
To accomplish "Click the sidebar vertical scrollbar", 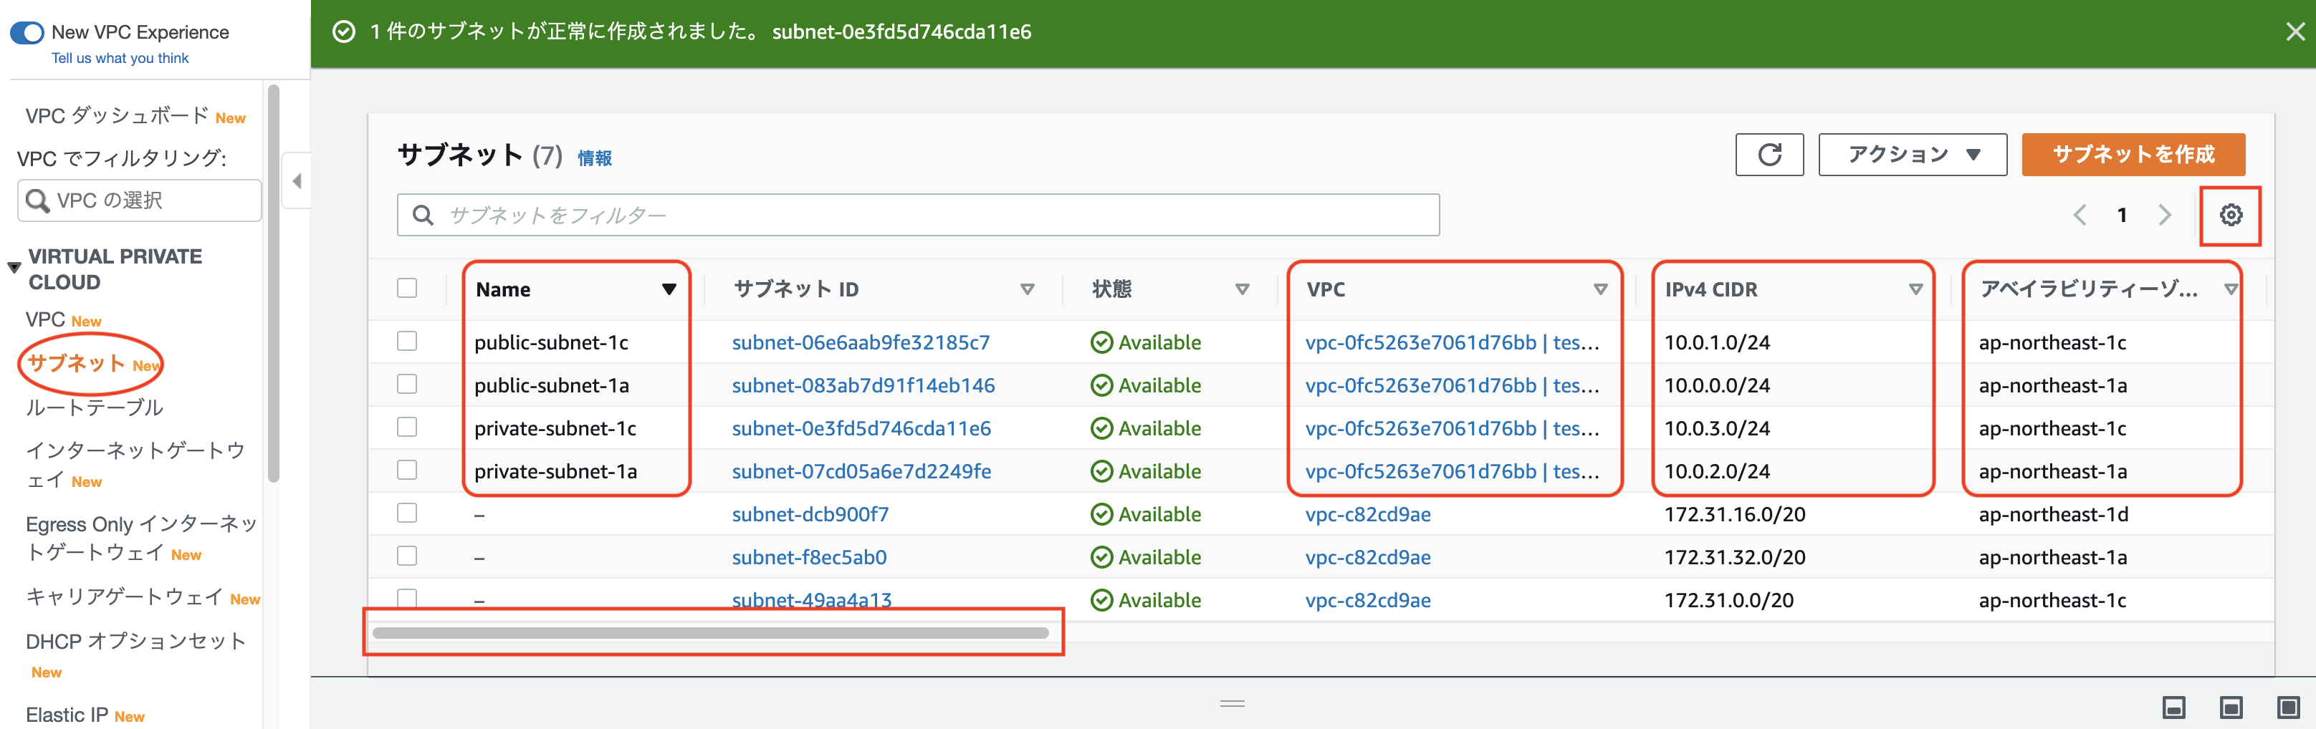I will tap(273, 283).
